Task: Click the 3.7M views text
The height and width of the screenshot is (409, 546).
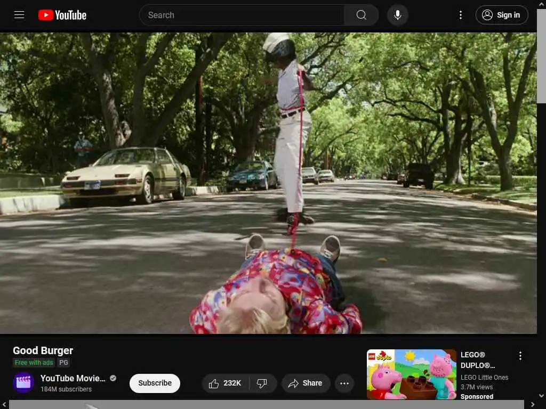Action: [x=476, y=387]
